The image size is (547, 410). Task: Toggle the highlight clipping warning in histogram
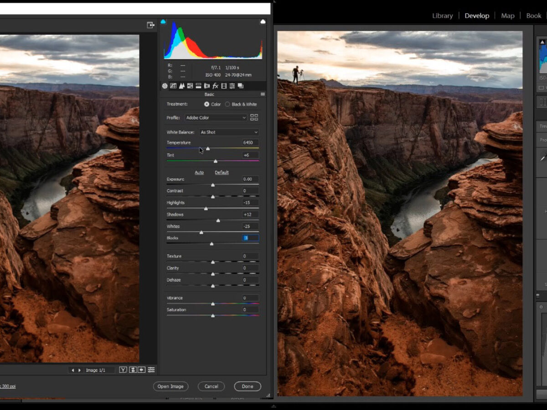pyautogui.click(x=263, y=21)
